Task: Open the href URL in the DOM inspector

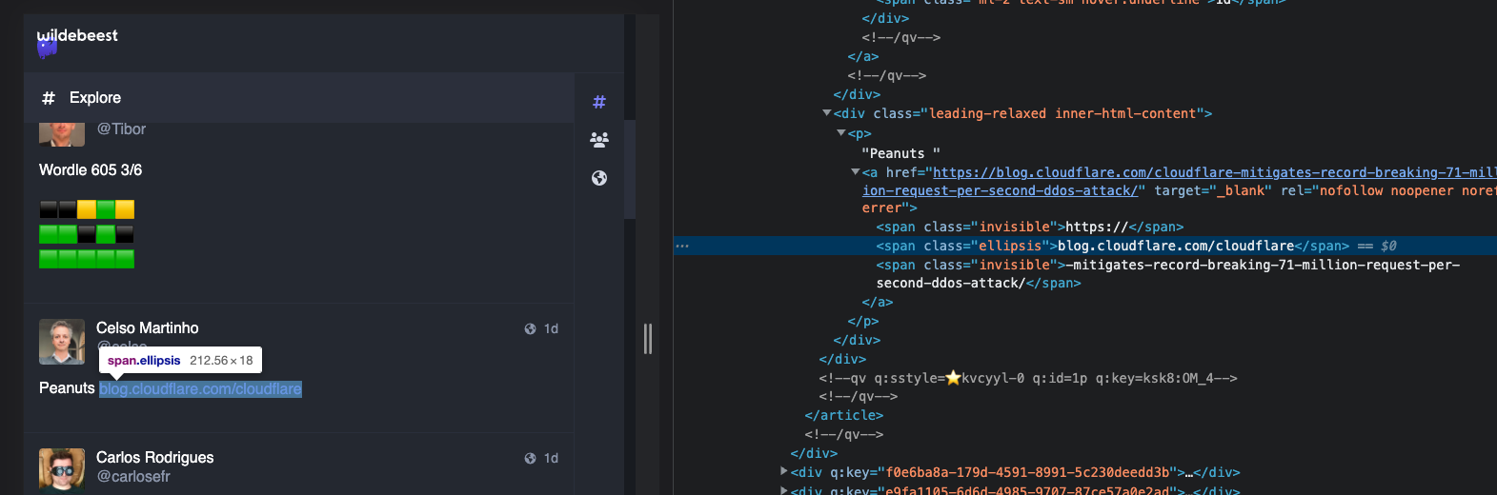Action: click(x=1179, y=181)
